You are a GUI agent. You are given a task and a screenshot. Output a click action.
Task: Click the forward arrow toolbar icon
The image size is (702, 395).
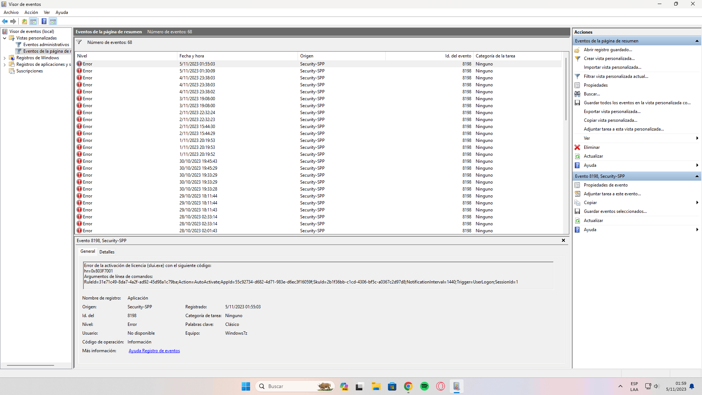[13, 21]
